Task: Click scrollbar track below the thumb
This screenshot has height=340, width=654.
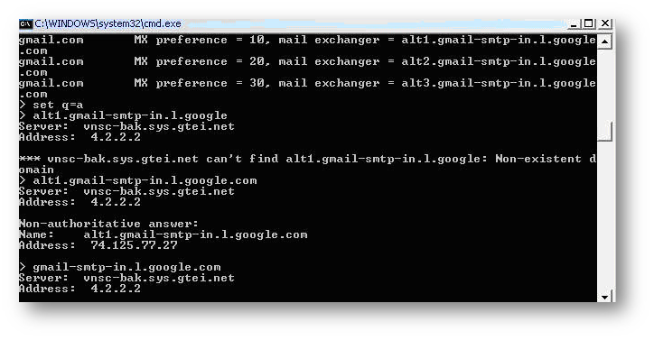Action: click(605, 216)
